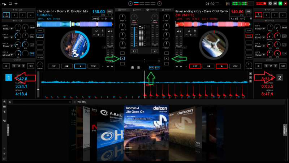Click the left deck headphone cue icon
The width and height of the screenshot is (289, 163).
tap(134, 51)
